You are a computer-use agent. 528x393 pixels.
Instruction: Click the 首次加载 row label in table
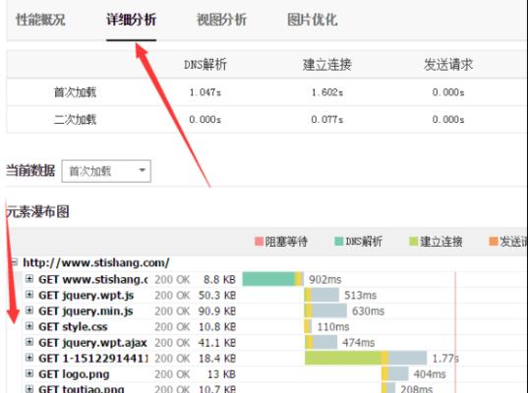(75, 92)
